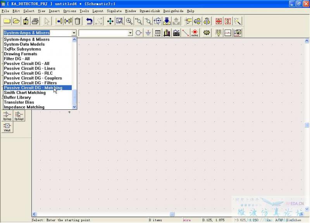Click the zoom out by two magnifier
This screenshot has height=223, width=310.
[148, 21]
